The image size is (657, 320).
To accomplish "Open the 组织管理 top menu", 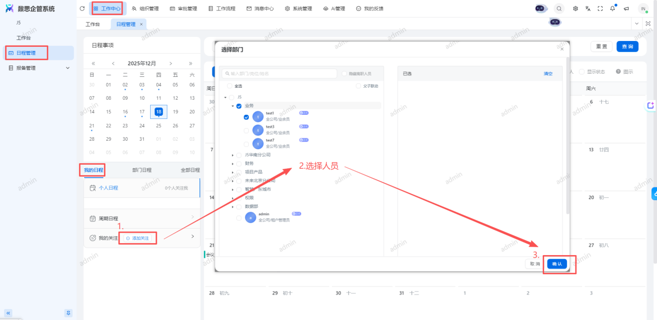I will pyautogui.click(x=145, y=9).
